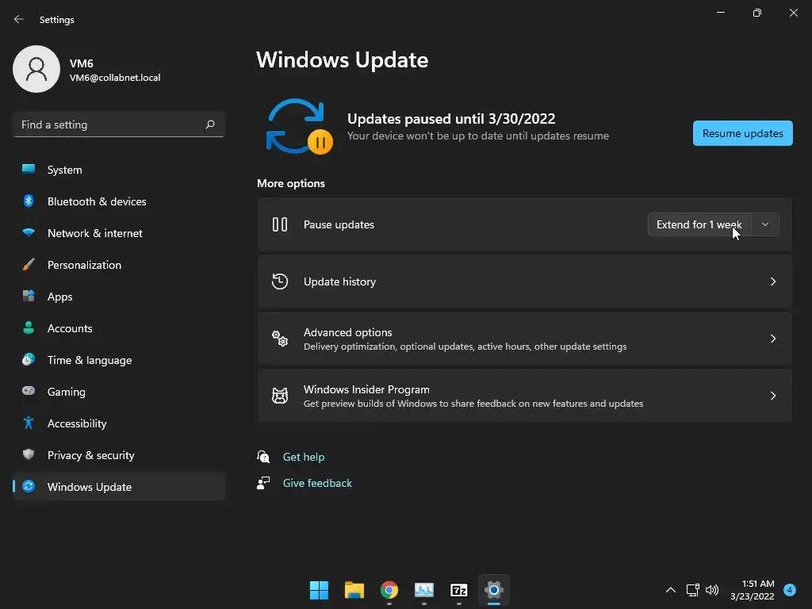Click the pause bars icon beside Pause updates
This screenshot has width=812, height=609.
pos(280,224)
